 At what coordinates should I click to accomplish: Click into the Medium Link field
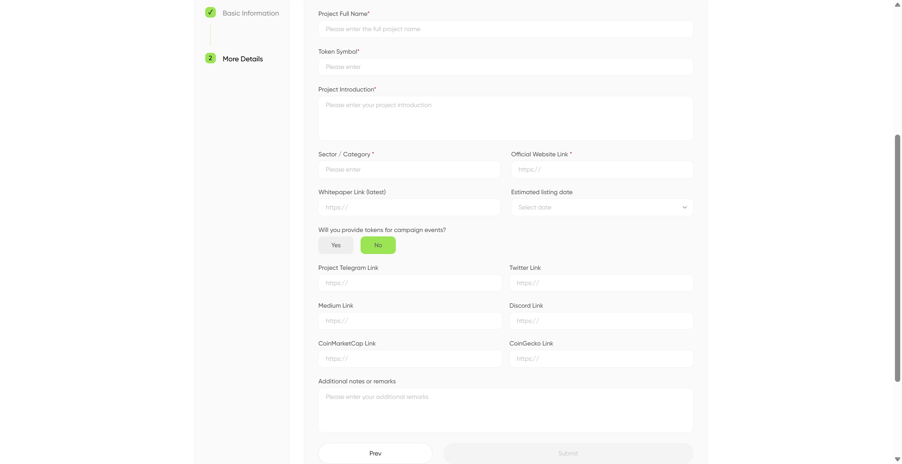[410, 321]
